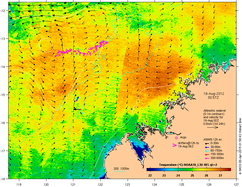Click the color bar tick label 25
The width and height of the screenshot is (242, 187).
[x=192, y=175]
